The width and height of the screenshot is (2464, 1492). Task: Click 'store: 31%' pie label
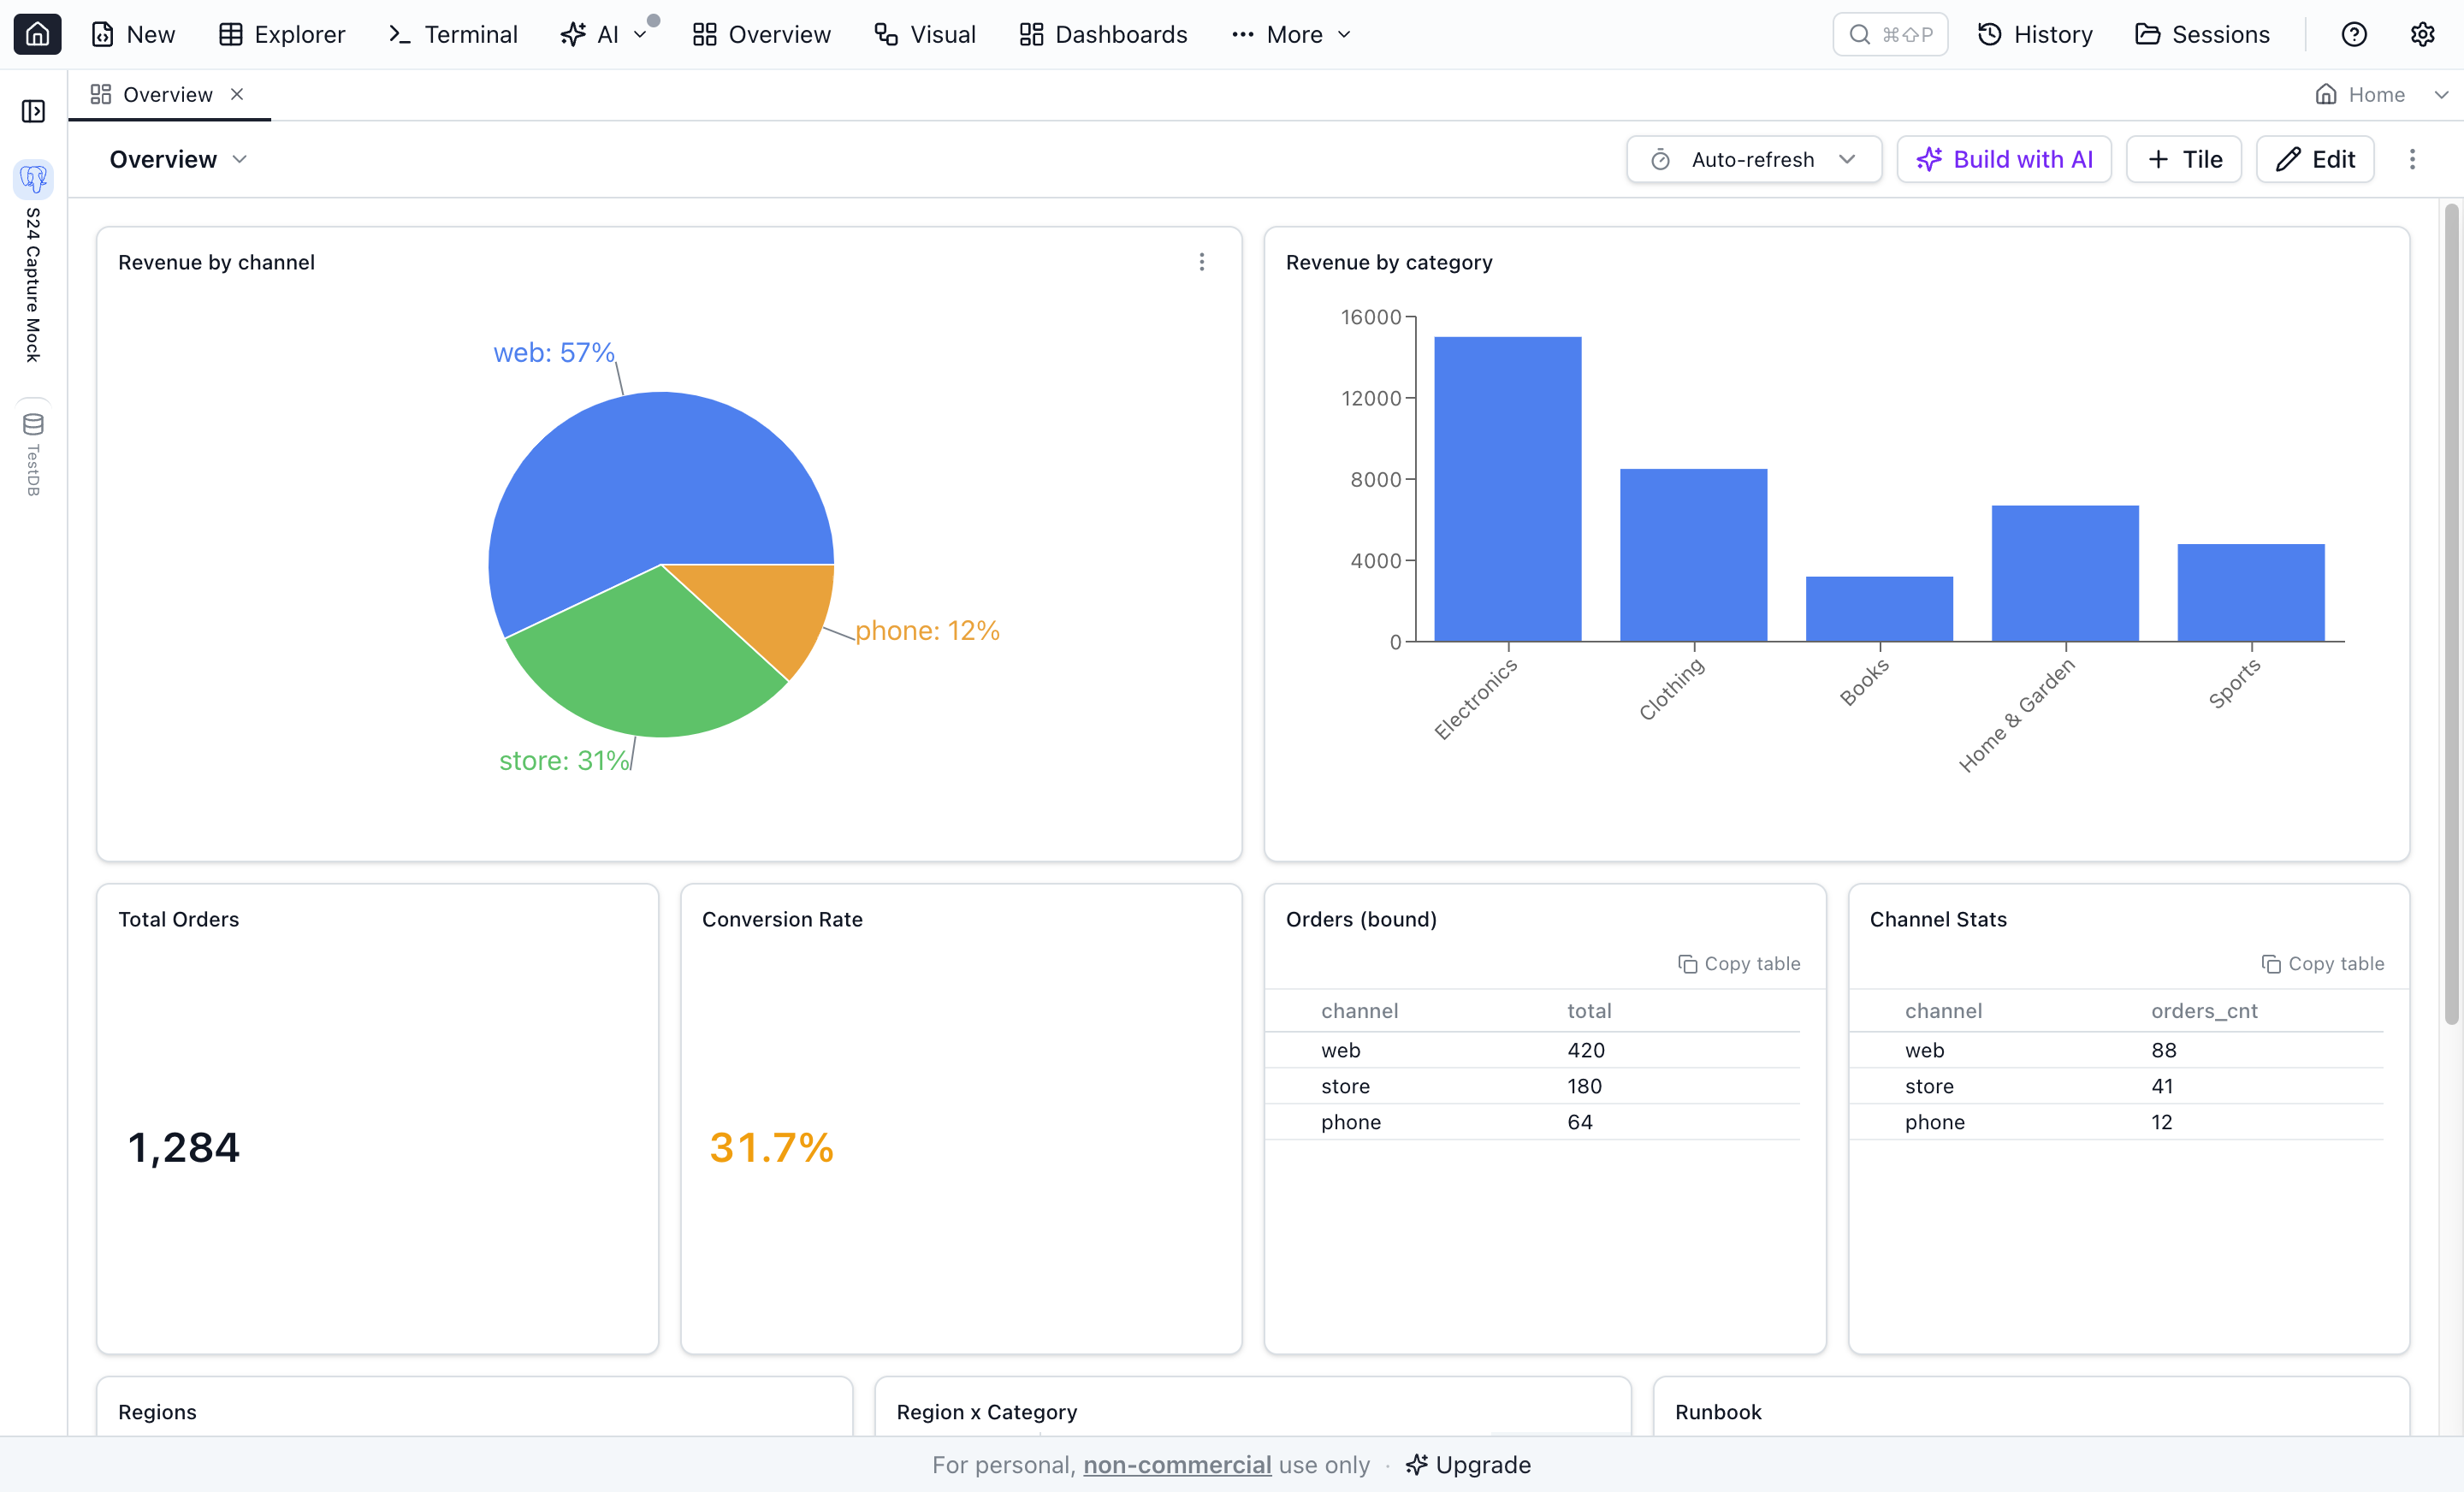click(564, 760)
